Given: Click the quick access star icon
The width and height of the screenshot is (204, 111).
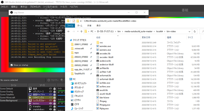Looking at the screenshot, I should click(x=71, y=40).
